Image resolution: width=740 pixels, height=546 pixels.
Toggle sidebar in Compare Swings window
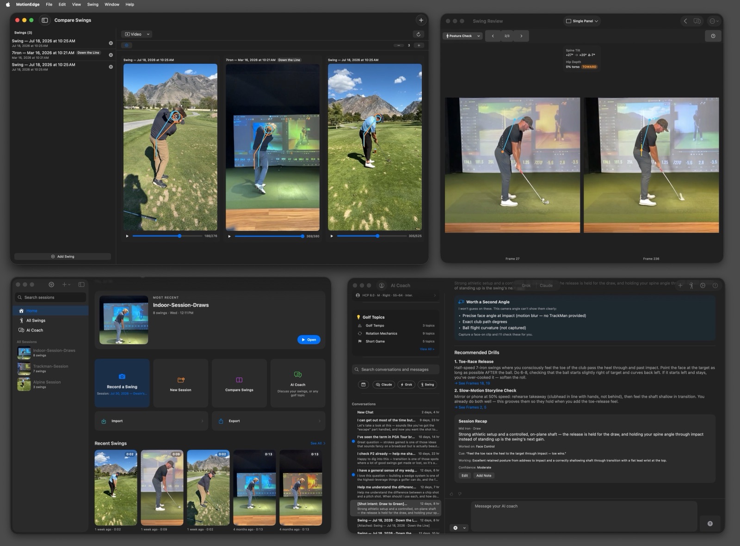tap(45, 20)
